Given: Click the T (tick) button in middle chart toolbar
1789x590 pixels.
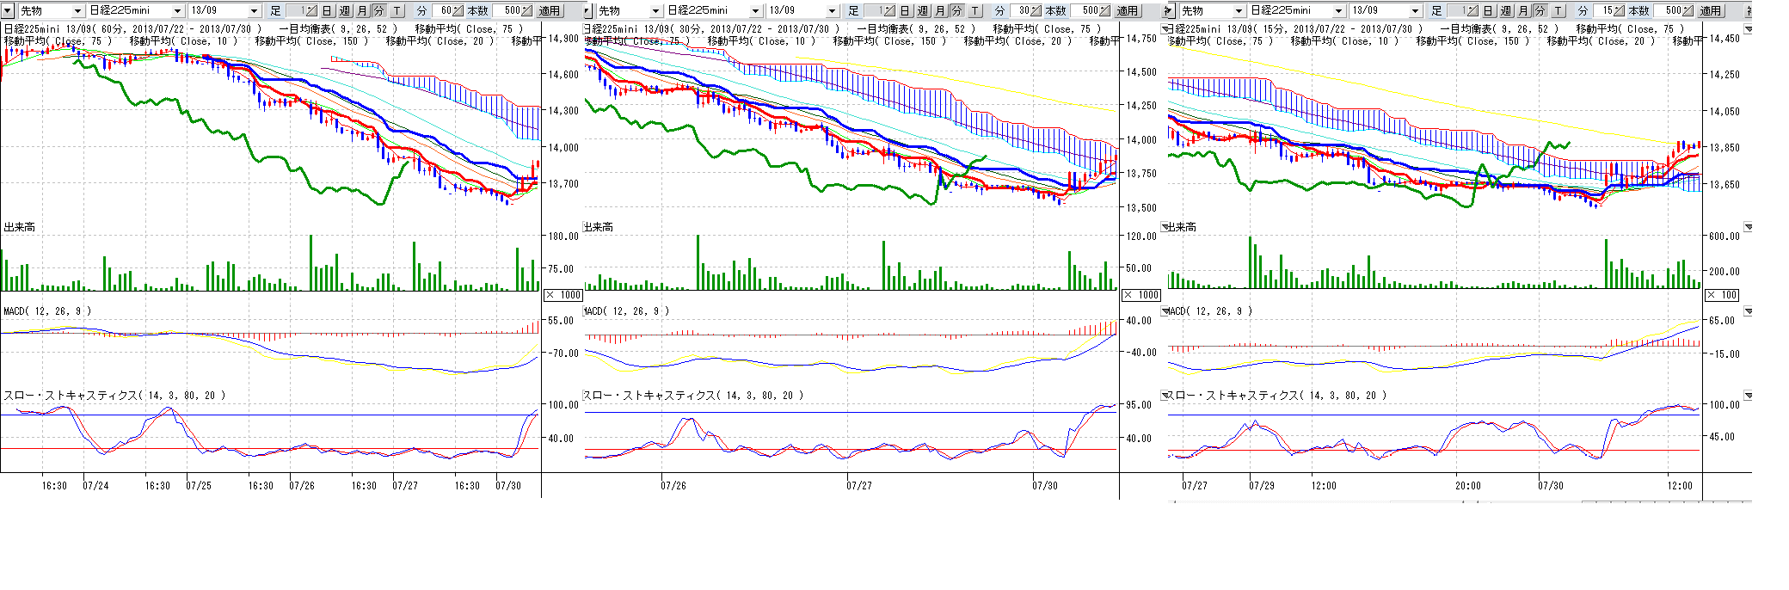Looking at the screenshot, I should click(975, 10).
